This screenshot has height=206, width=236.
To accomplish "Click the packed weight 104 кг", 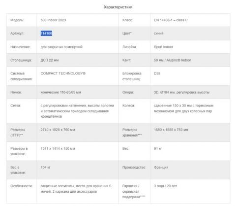I will point(45,168).
